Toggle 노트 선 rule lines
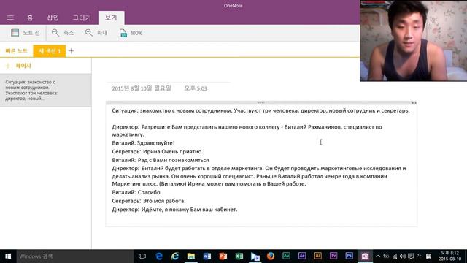The width and height of the screenshot is (467, 263). (26, 33)
